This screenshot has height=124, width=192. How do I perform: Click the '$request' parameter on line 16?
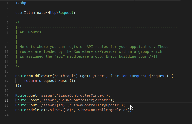158,76
